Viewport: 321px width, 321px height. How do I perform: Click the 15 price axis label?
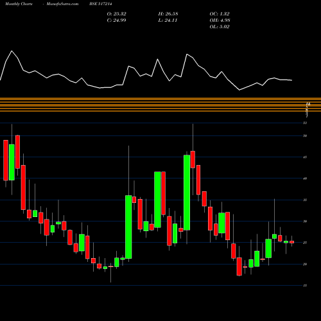coord(305,286)
